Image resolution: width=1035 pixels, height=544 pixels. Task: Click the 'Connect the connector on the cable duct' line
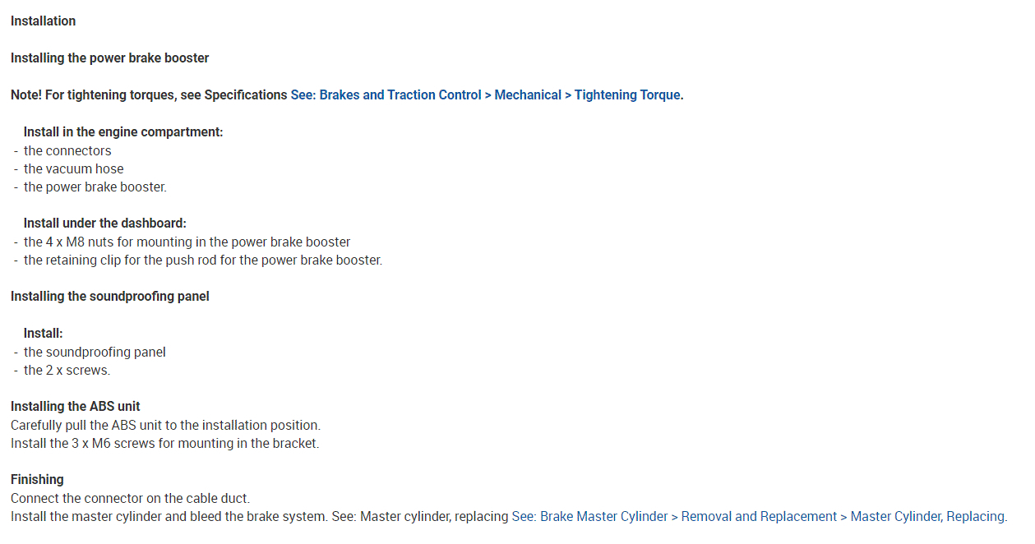coord(130,499)
